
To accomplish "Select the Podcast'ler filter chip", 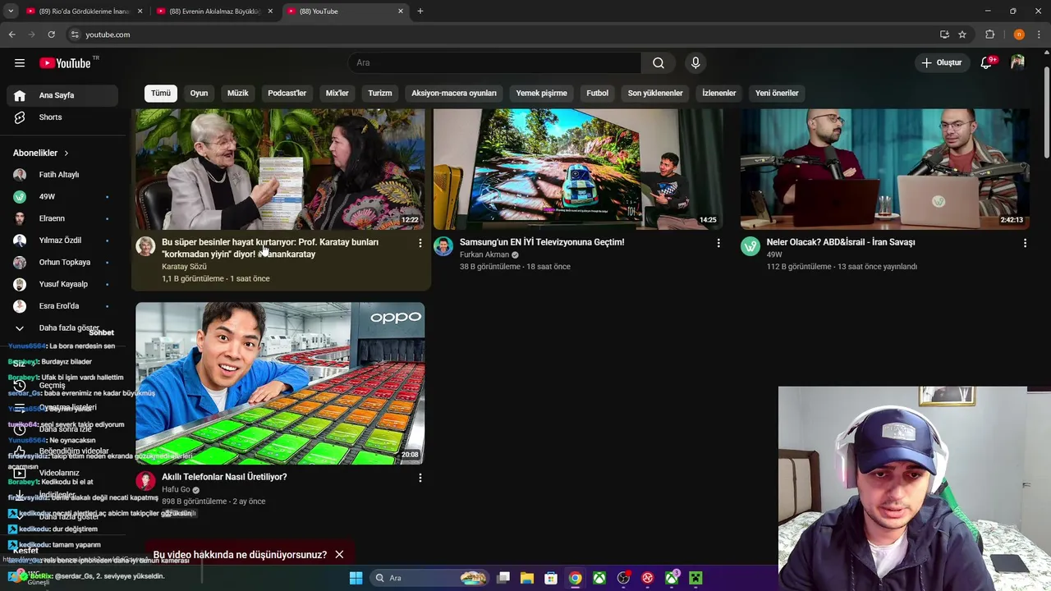I will click(287, 93).
